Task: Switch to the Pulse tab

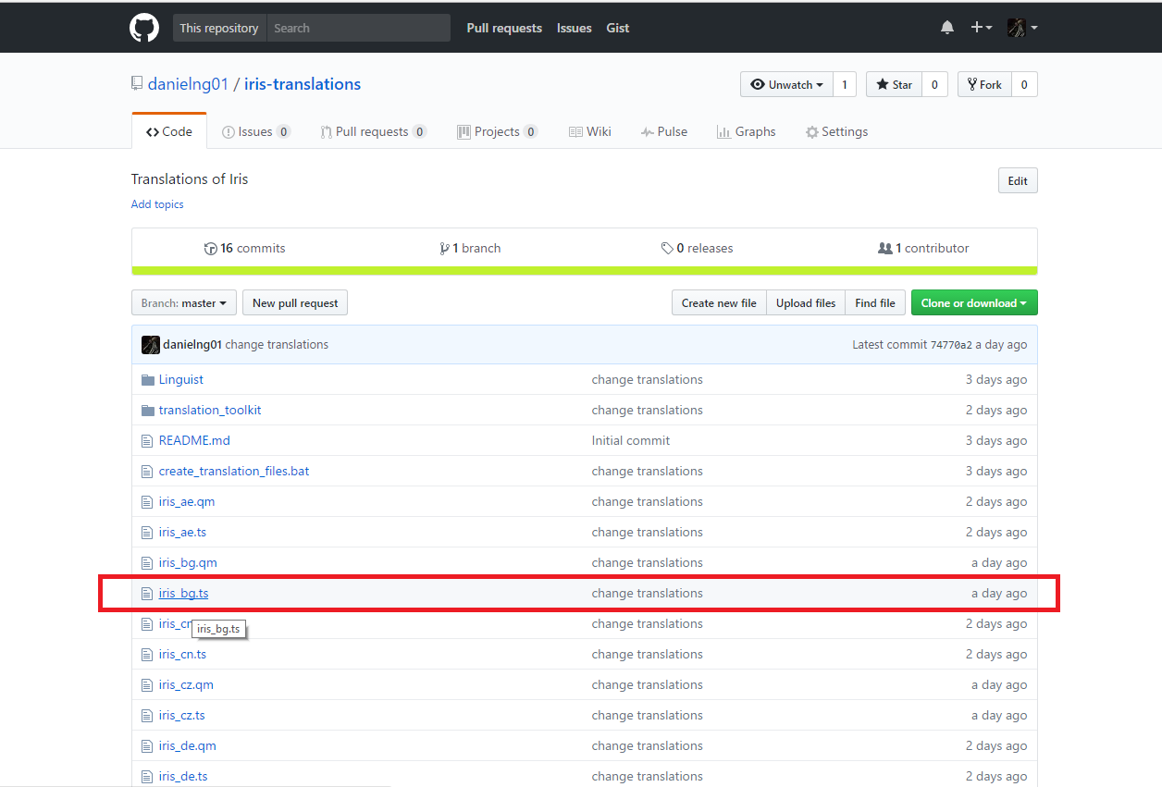Action: click(x=664, y=131)
